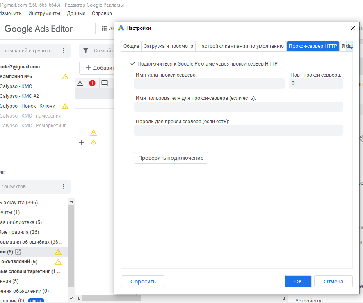363x303 pixels.
Task: Click horizontal scrollbar left arrow
Action: tap(78, 298)
